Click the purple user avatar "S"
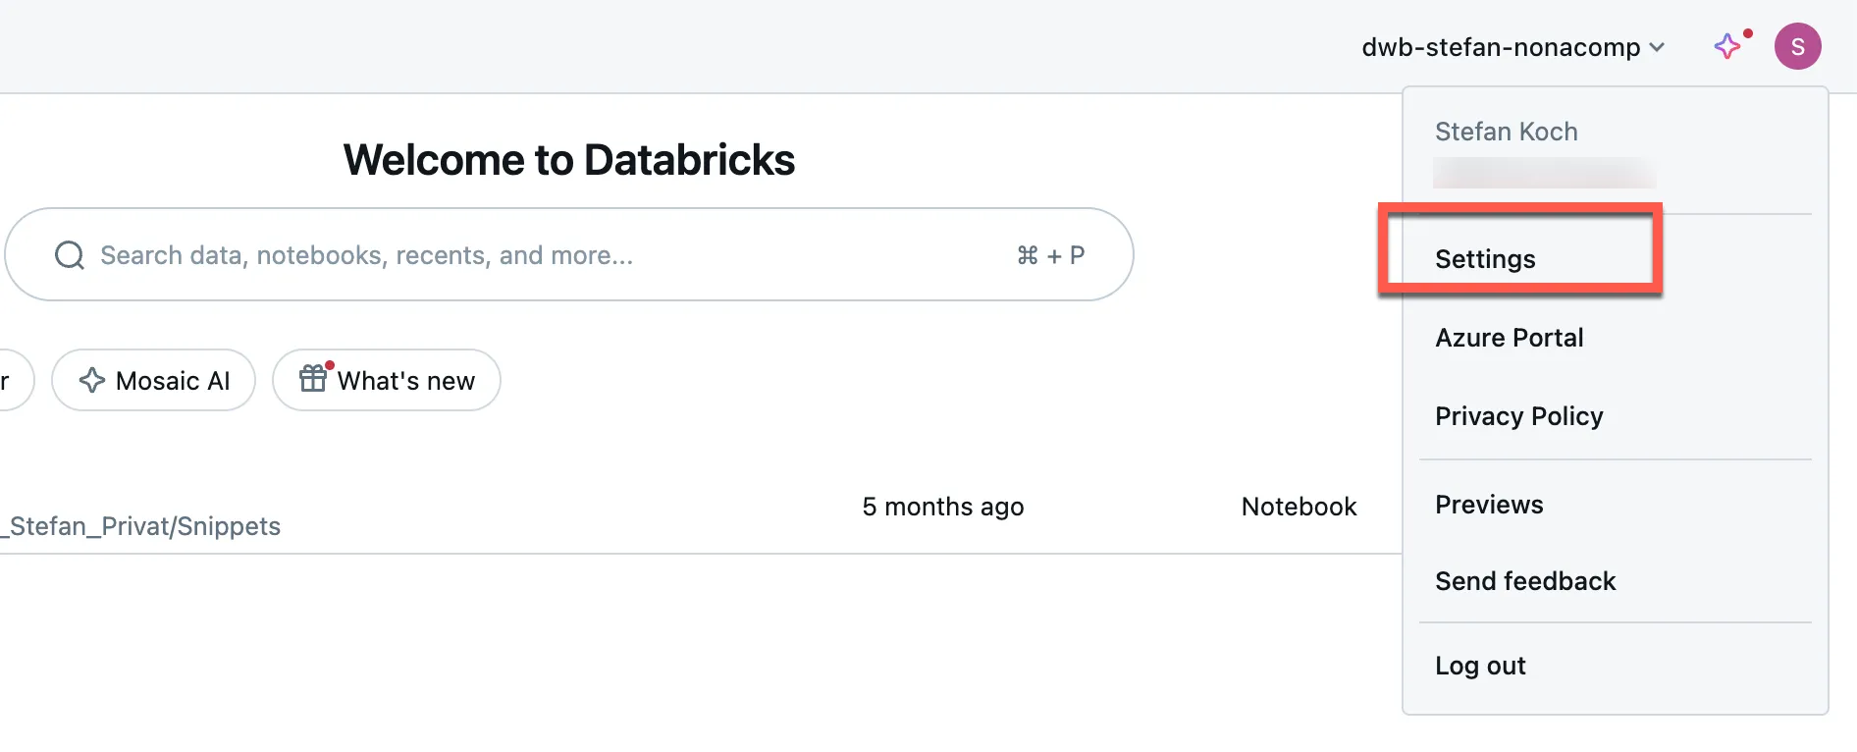The height and width of the screenshot is (752, 1857). click(x=1797, y=46)
